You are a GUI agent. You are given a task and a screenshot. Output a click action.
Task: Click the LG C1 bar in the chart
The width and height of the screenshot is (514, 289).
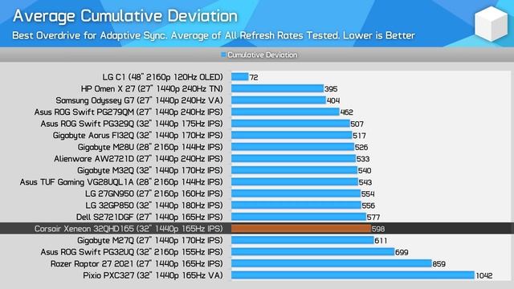240,77
